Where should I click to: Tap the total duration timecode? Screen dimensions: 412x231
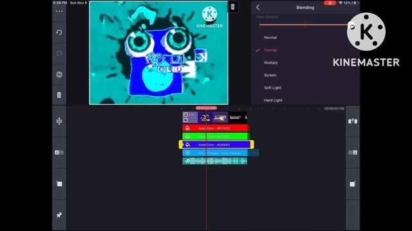point(334,108)
